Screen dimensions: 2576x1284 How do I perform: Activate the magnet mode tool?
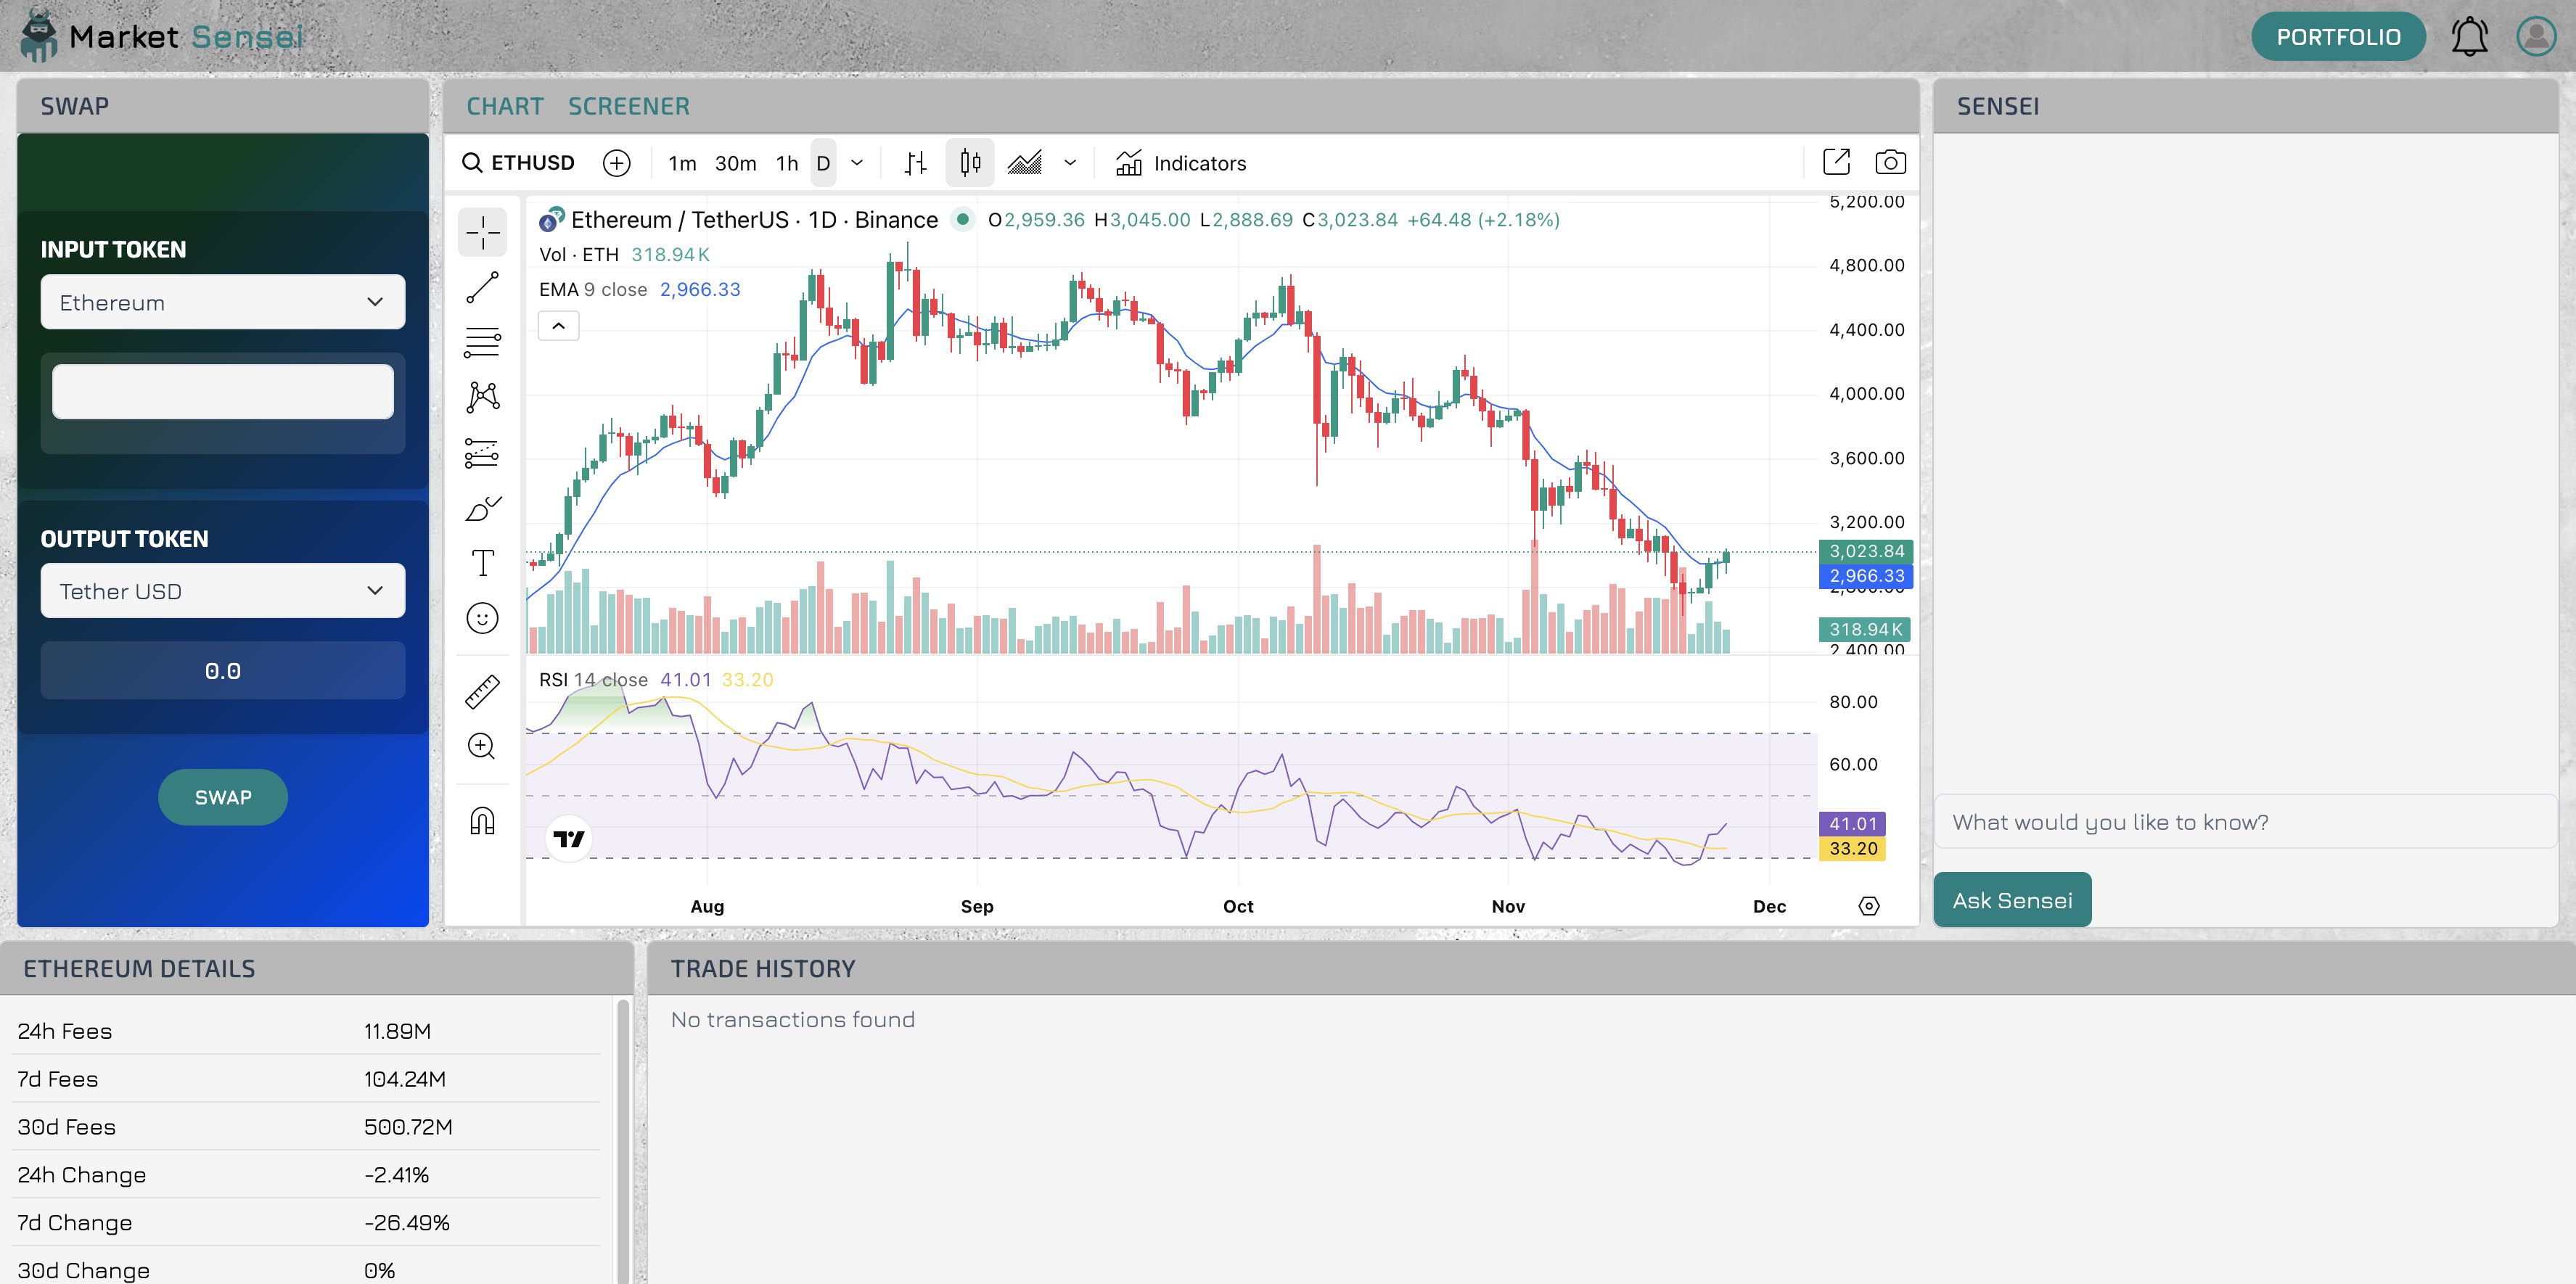click(482, 821)
